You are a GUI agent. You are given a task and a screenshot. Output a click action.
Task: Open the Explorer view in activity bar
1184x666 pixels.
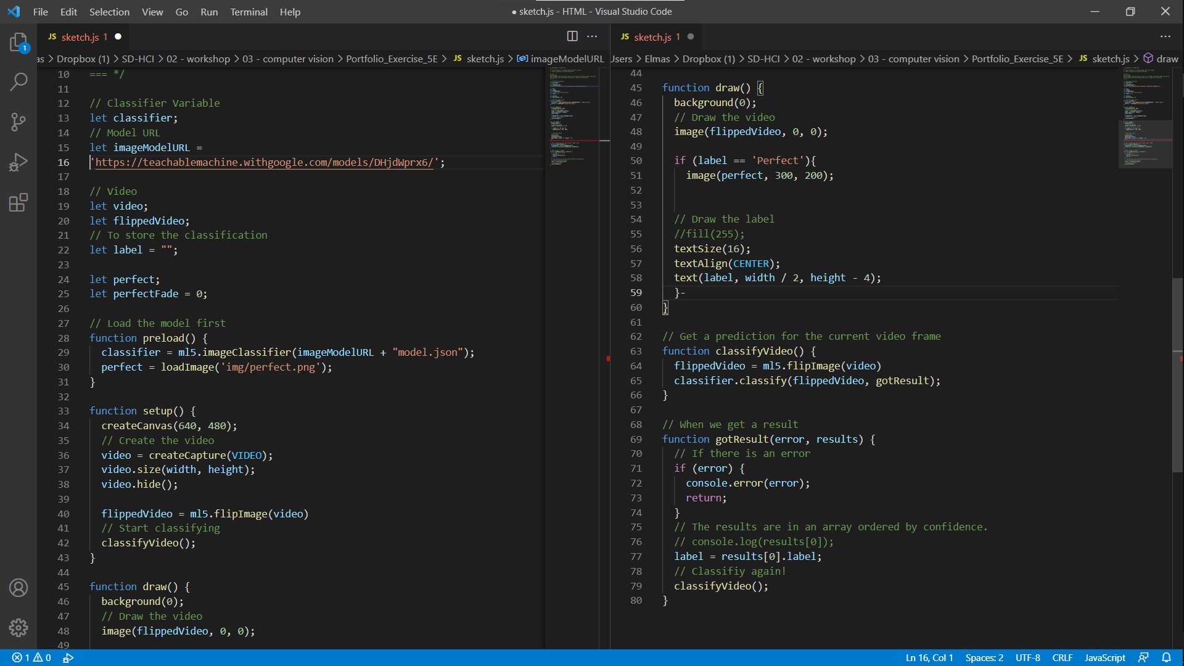pyautogui.click(x=18, y=43)
